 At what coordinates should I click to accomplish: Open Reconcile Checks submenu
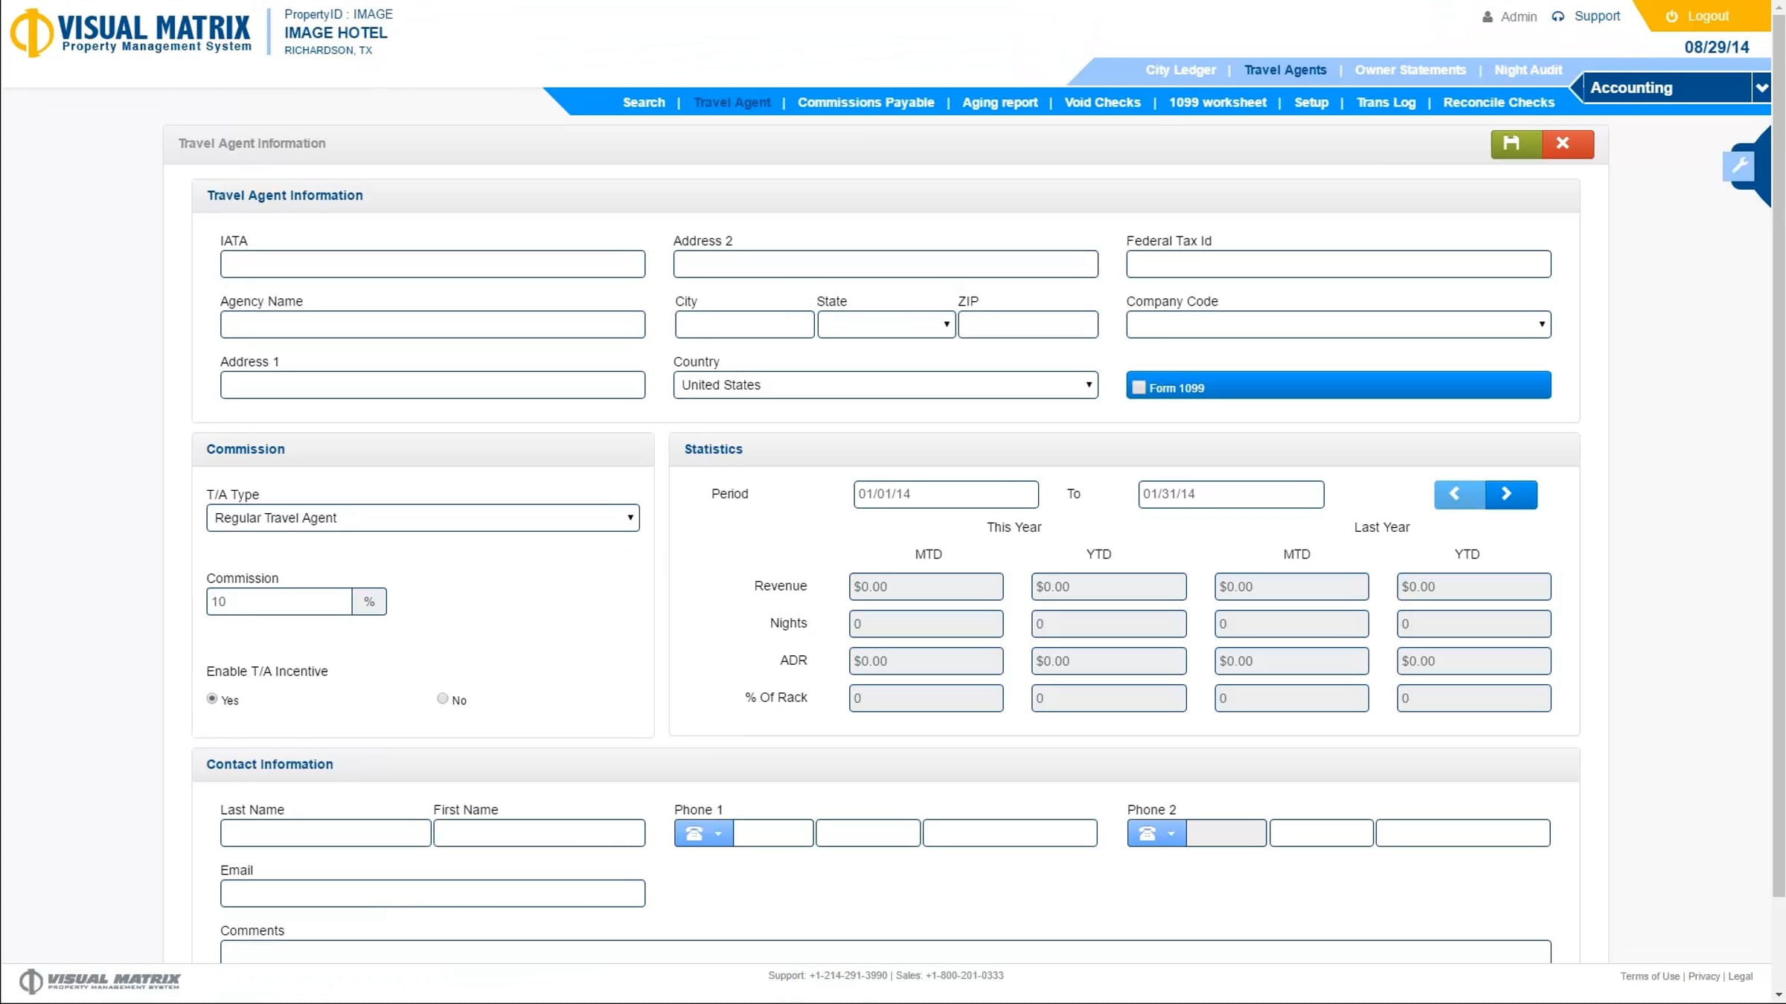[x=1499, y=103]
